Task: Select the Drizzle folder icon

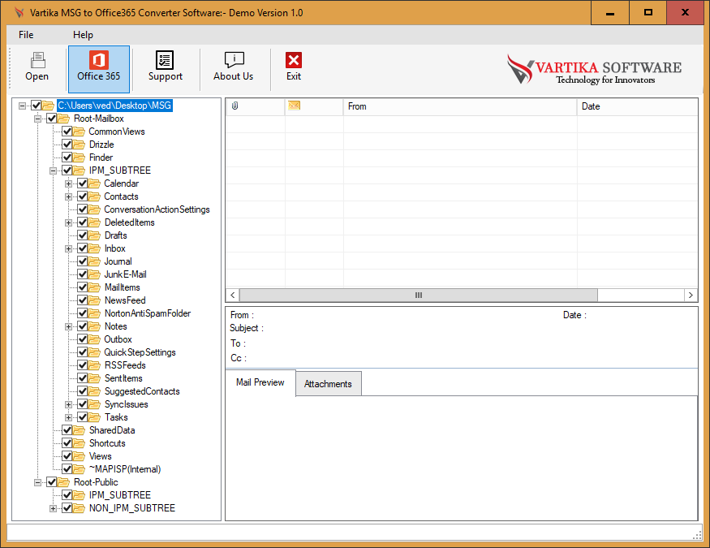Action: [80, 145]
